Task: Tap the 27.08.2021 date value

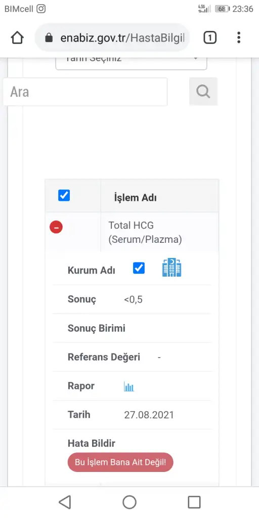Action: pyautogui.click(x=149, y=415)
